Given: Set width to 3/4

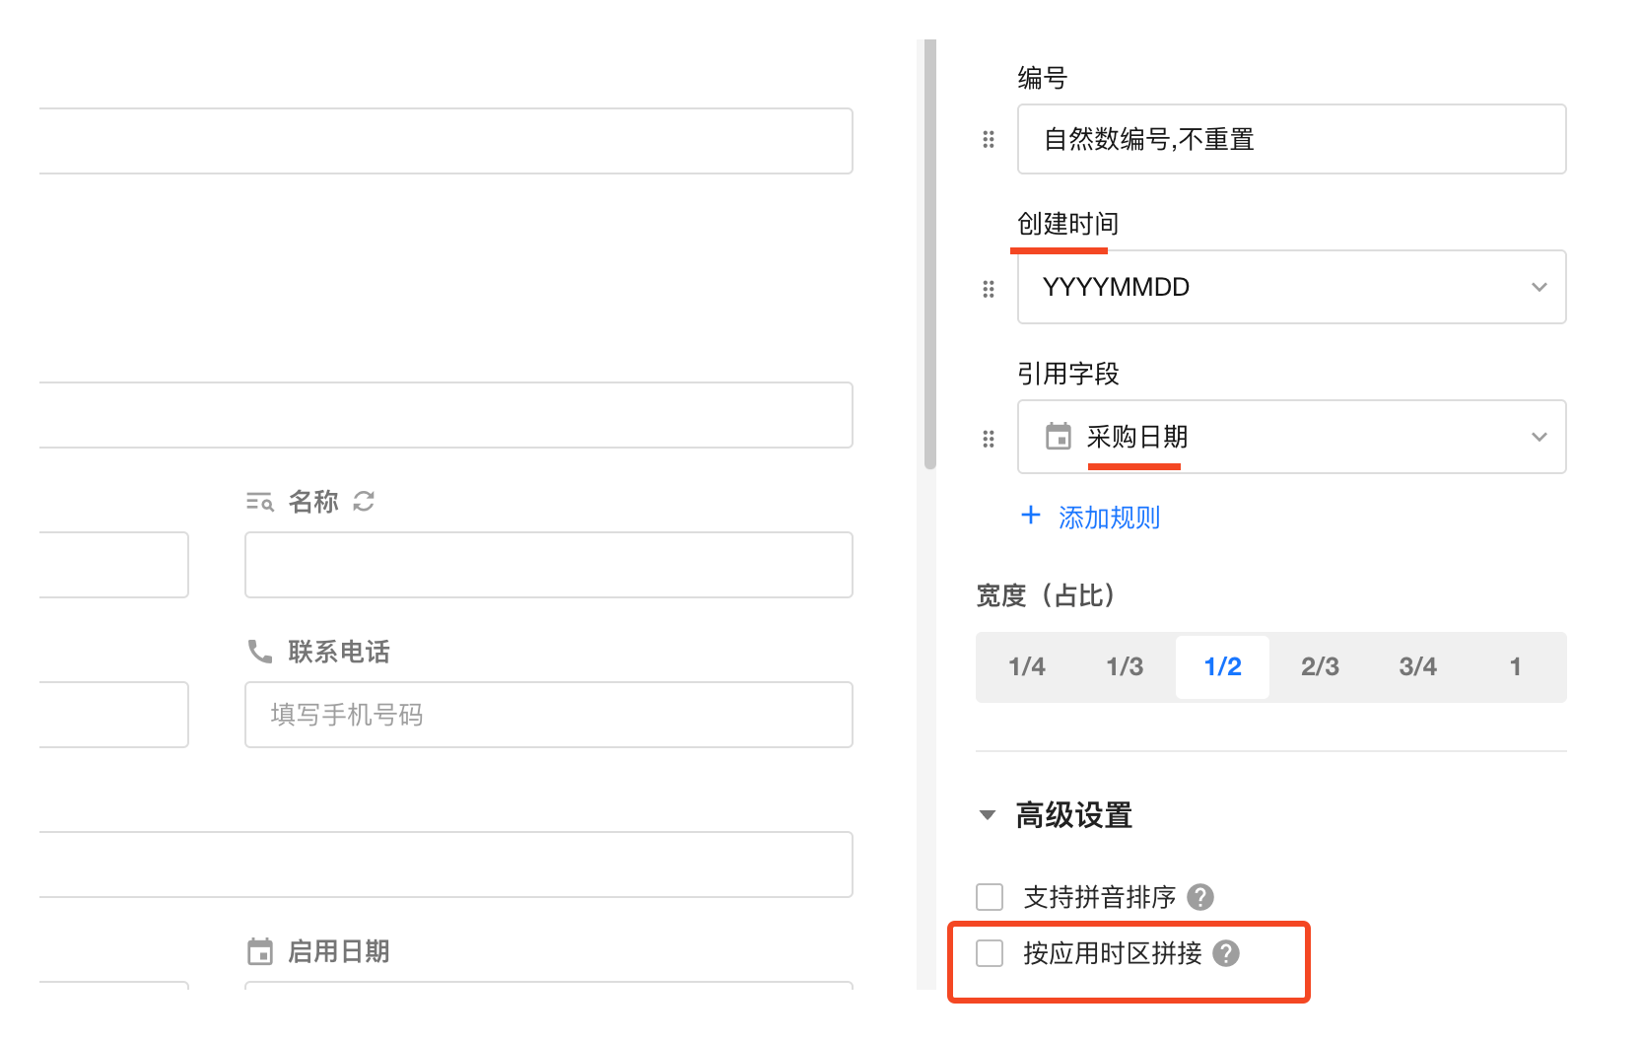Looking at the screenshot, I should (x=1417, y=667).
